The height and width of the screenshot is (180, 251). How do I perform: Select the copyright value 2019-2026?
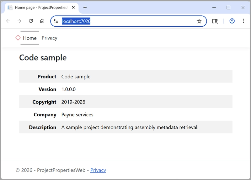point(73,102)
